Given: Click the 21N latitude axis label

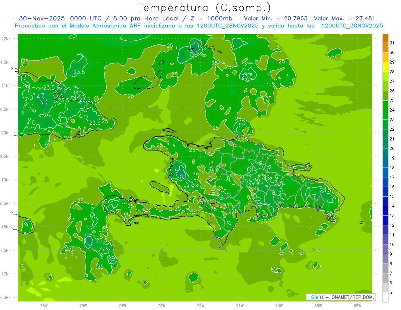Looking at the screenshot, I should [x=5, y=86].
